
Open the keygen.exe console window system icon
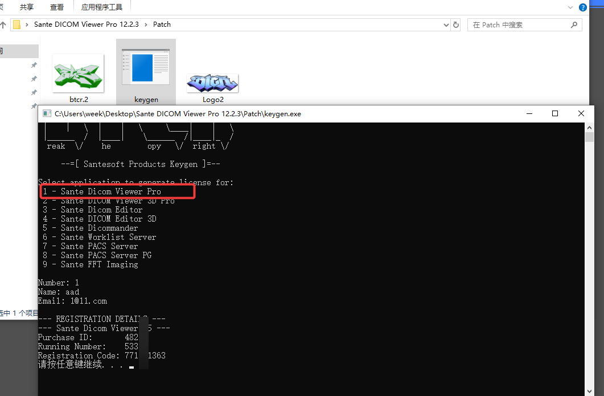click(47, 113)
